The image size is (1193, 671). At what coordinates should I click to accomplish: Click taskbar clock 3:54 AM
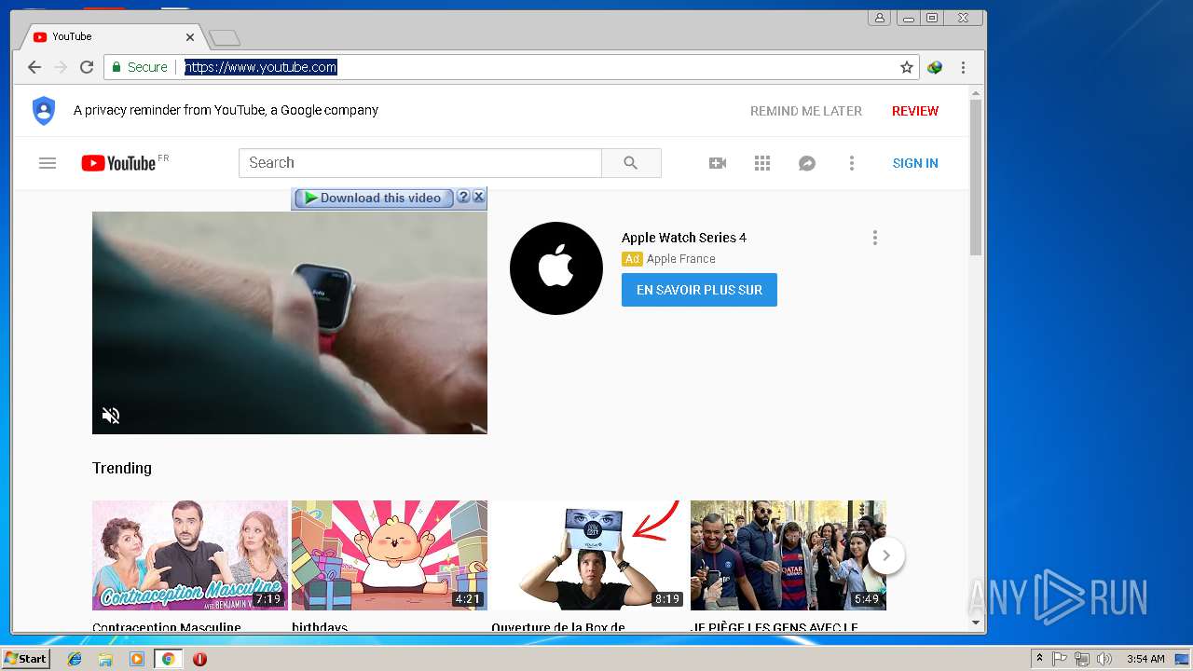(x=1145, y=659)
